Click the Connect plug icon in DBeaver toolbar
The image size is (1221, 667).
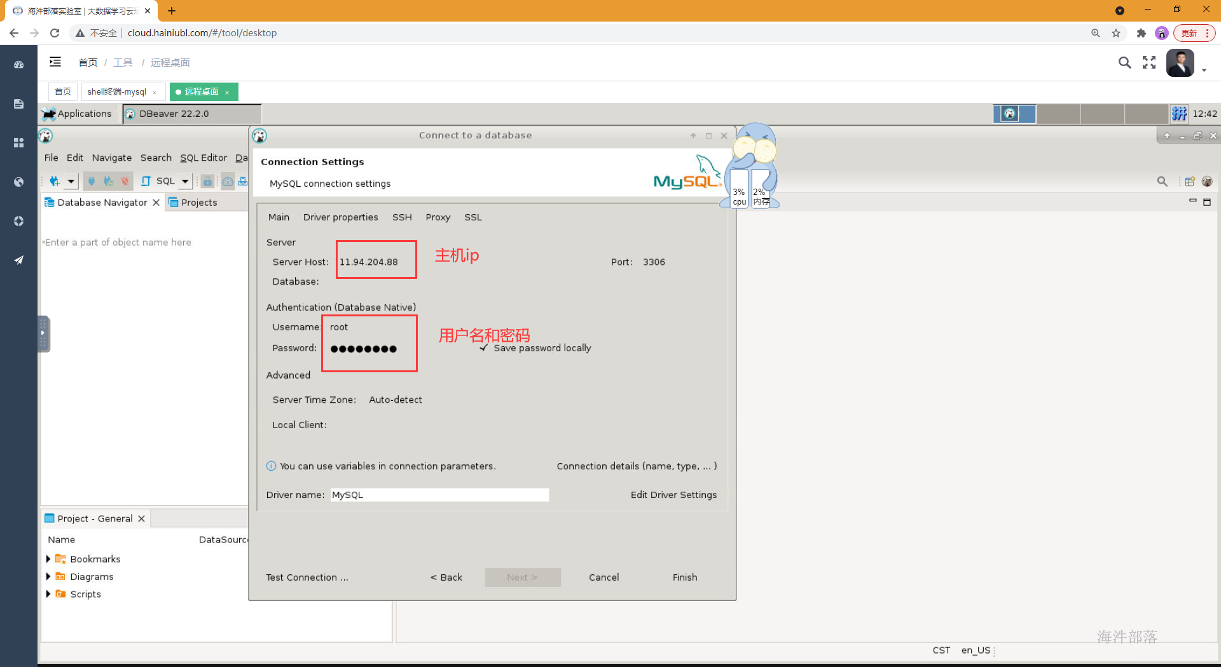coord(92,181)
